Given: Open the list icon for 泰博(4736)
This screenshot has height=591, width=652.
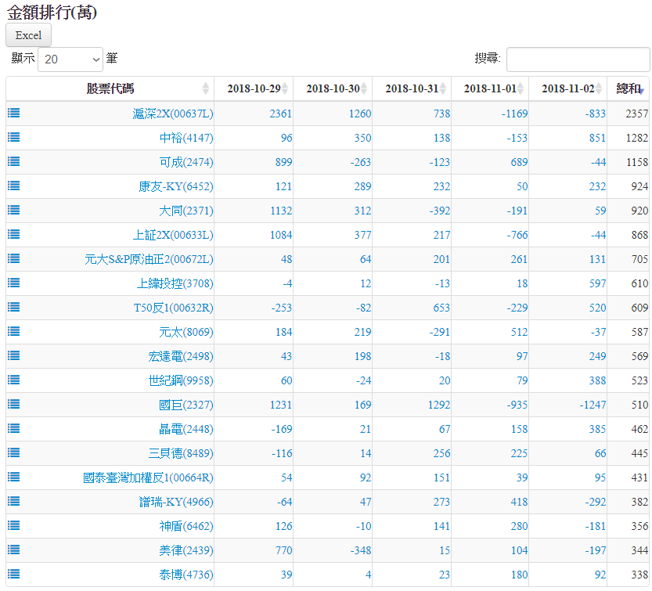Looking at the screenshot, I should click(x=14, y=574).
